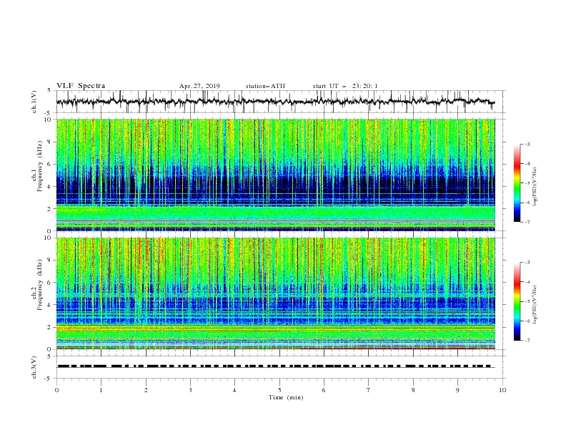
Task: Click the "-3" tick on the upper colorbar
Action: 527,144
